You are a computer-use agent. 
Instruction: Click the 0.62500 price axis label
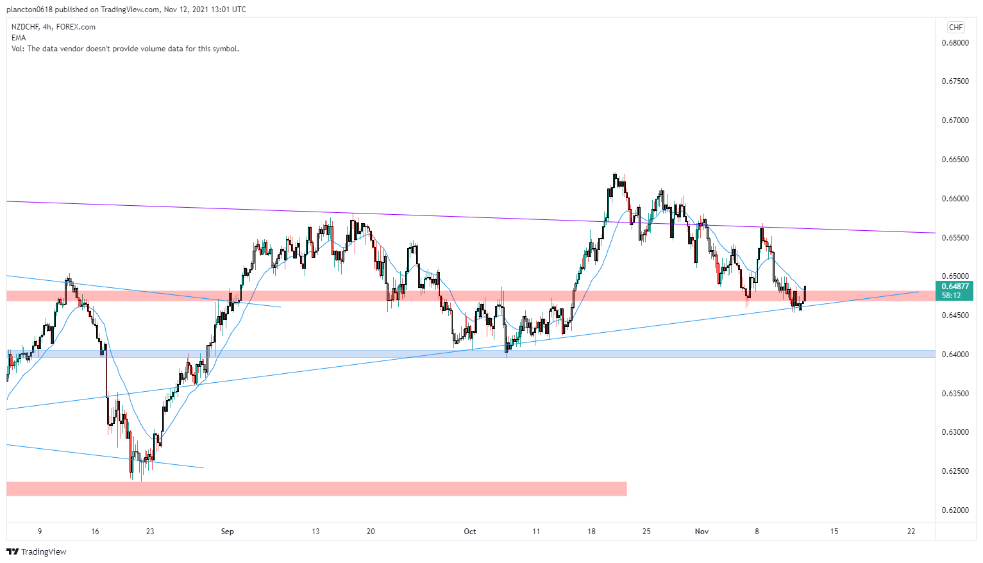pos(955,471)
